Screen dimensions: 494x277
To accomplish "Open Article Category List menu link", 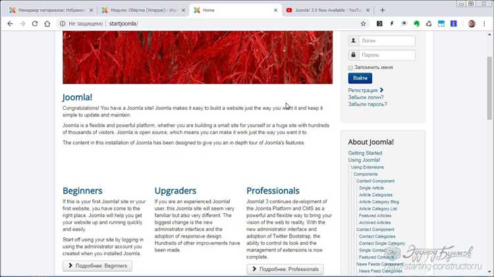I will click(x=378, y=209).
